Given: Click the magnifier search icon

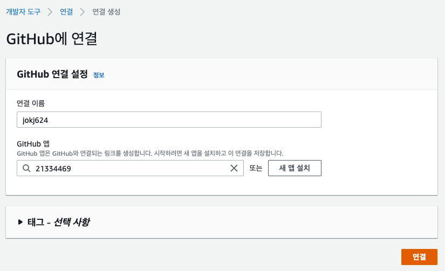Looking at the screenshot, I should coord(26,168).
